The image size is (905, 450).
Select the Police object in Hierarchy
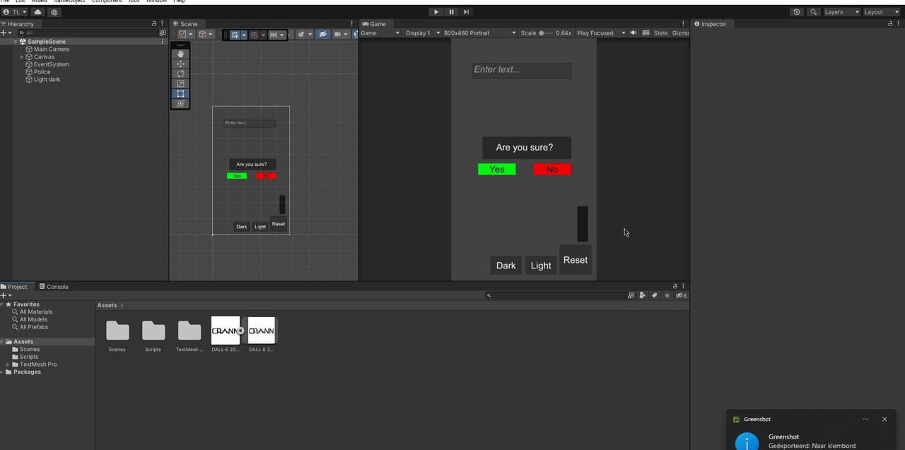point(42,72)
